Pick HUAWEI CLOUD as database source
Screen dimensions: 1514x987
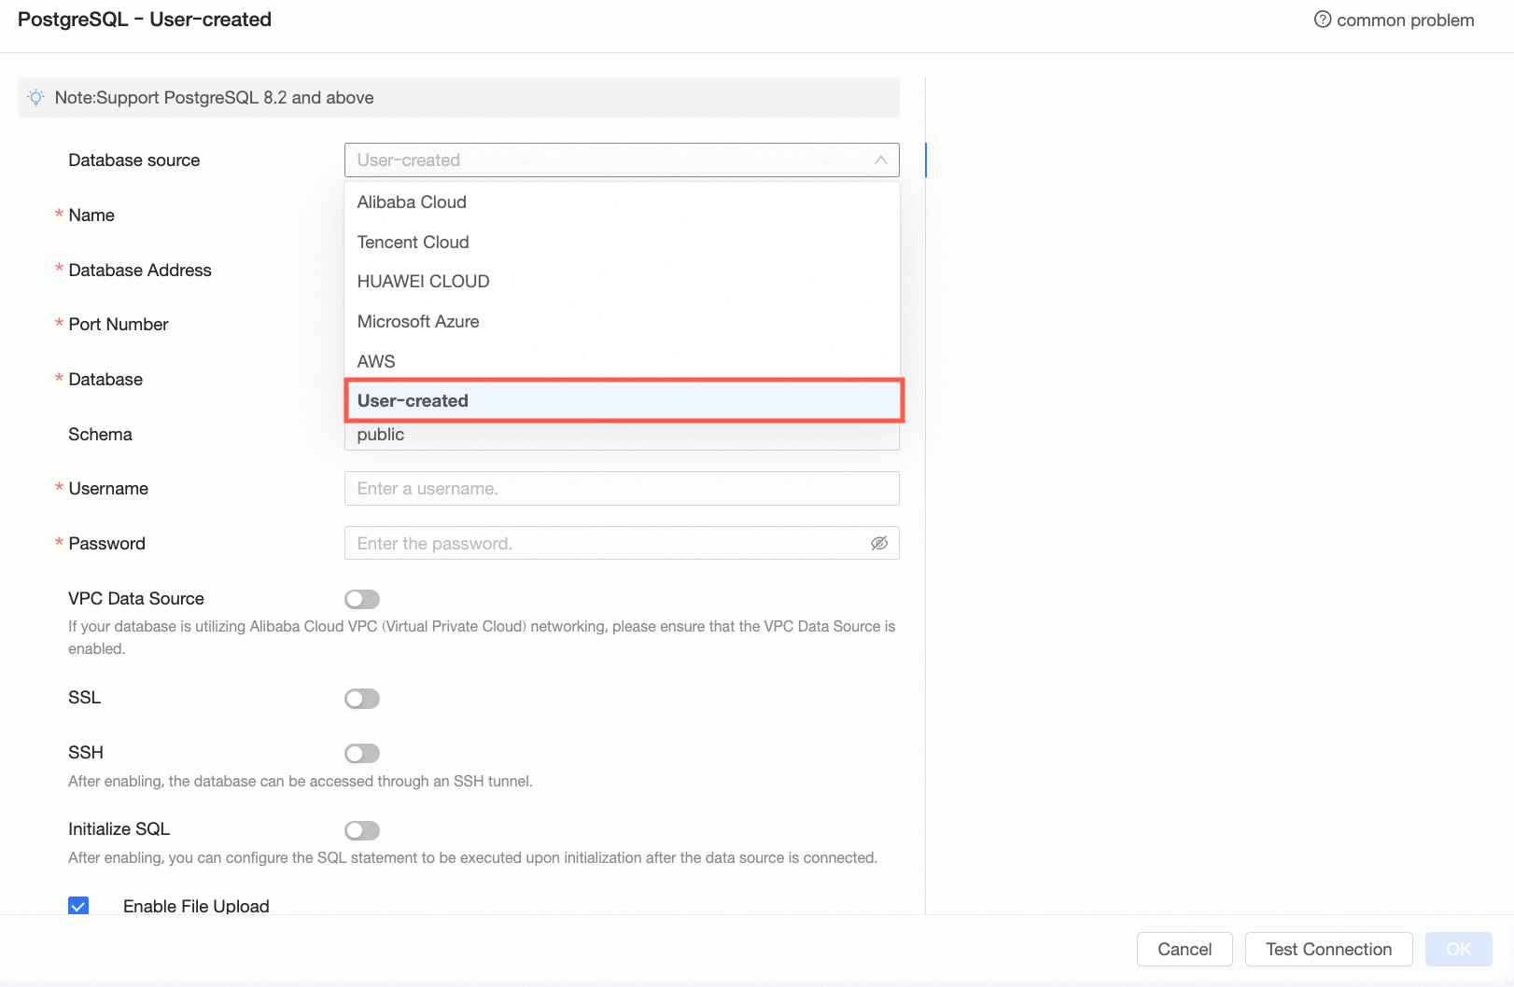coord(423,282)
